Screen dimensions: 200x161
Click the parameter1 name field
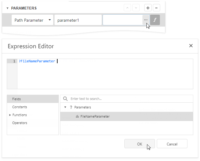click(x=78, y=20)
